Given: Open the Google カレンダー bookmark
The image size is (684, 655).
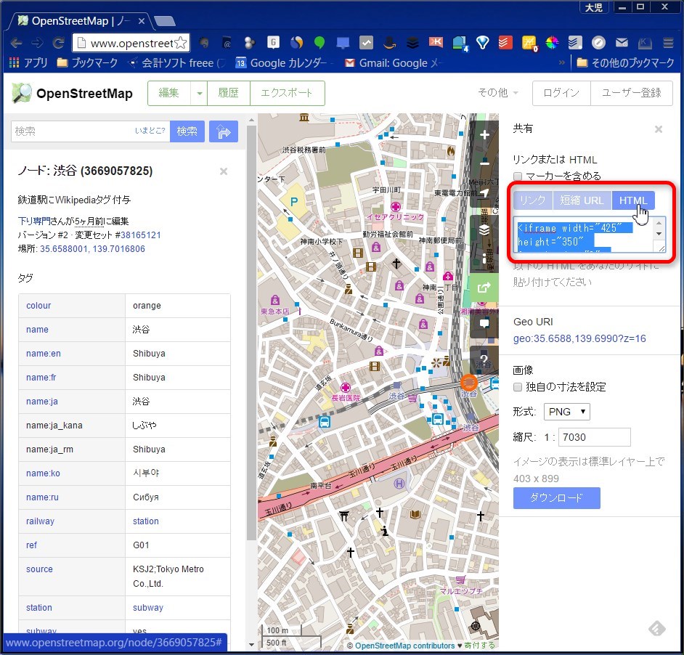Looking at the screenshot, I should (x=281, y=63).
